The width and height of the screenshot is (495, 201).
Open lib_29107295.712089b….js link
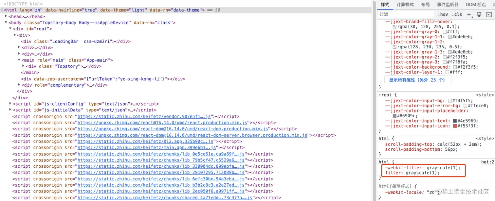coord(161,173)
